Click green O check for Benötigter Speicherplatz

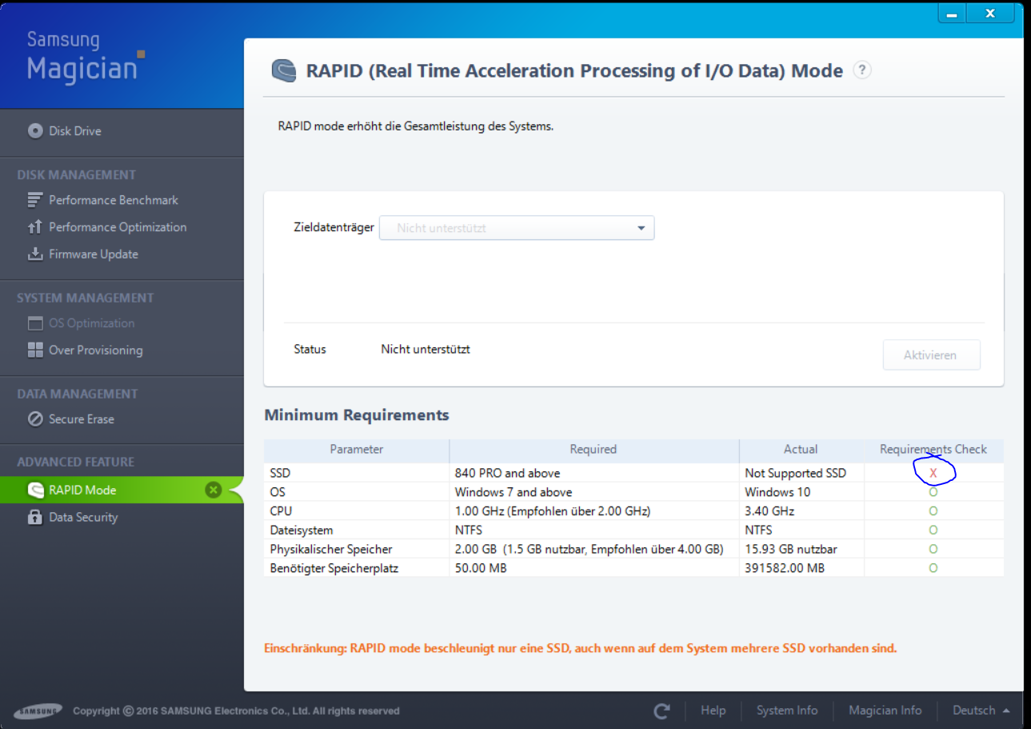pos(933,568)
